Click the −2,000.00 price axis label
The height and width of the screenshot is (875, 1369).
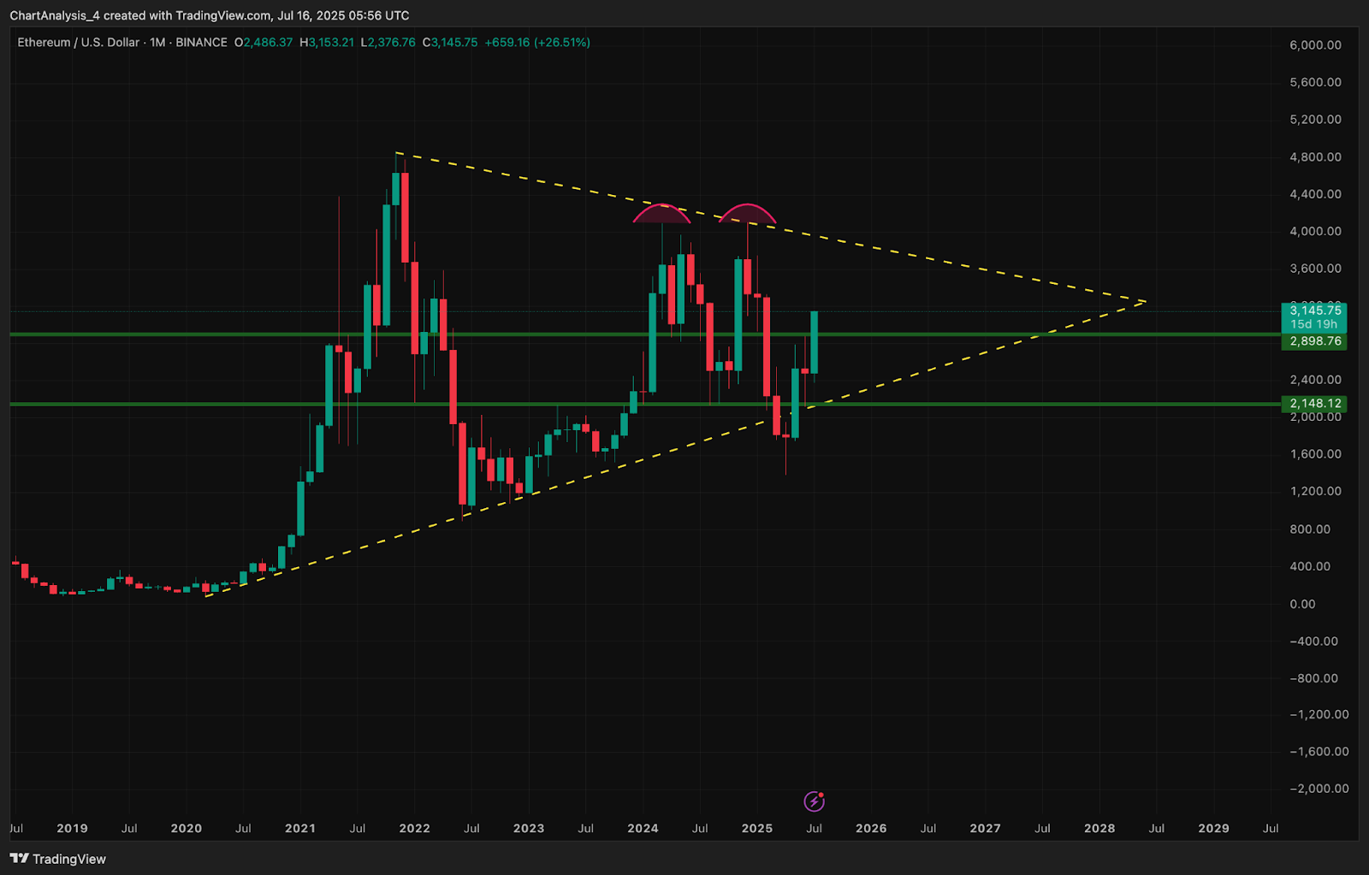tap(1319, 789)
